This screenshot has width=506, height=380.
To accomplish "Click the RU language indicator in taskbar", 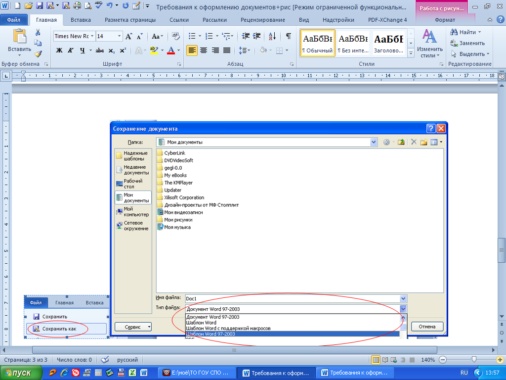I will (x=464, y=373).
